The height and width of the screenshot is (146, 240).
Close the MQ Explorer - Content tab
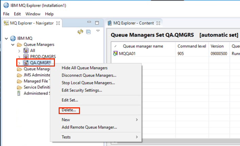click(x=158, y=23)
